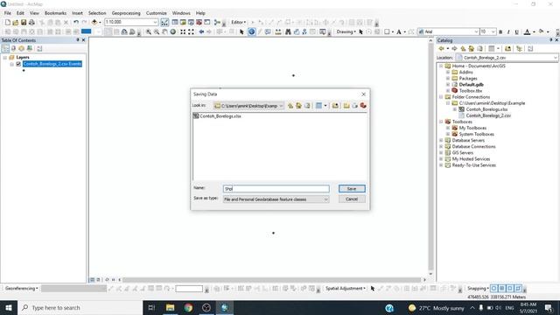The height and width of the screenshot is (315, 560).
Task: Open the Save as type dropdown
Action: coord(325,199)
